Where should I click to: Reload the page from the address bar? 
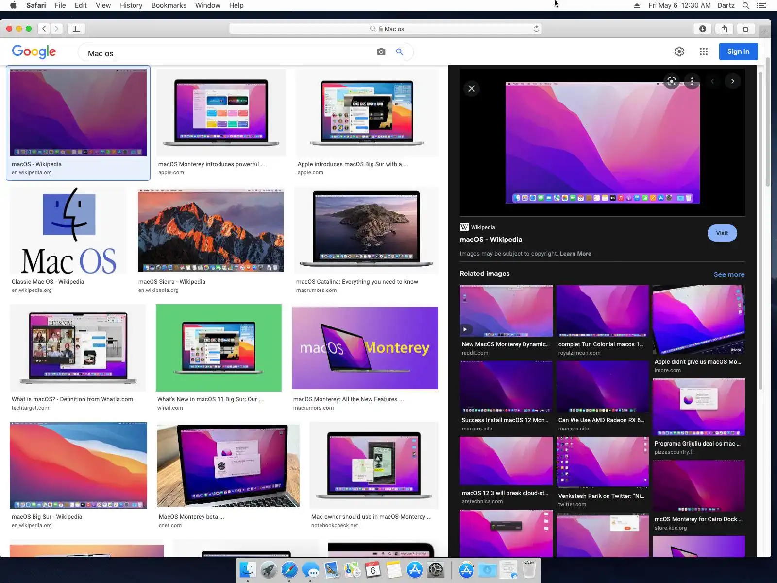tap(536, 29)
